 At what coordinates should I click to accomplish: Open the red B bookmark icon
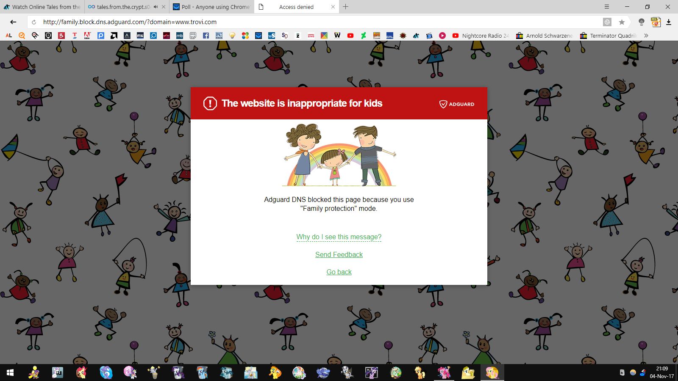61,36
